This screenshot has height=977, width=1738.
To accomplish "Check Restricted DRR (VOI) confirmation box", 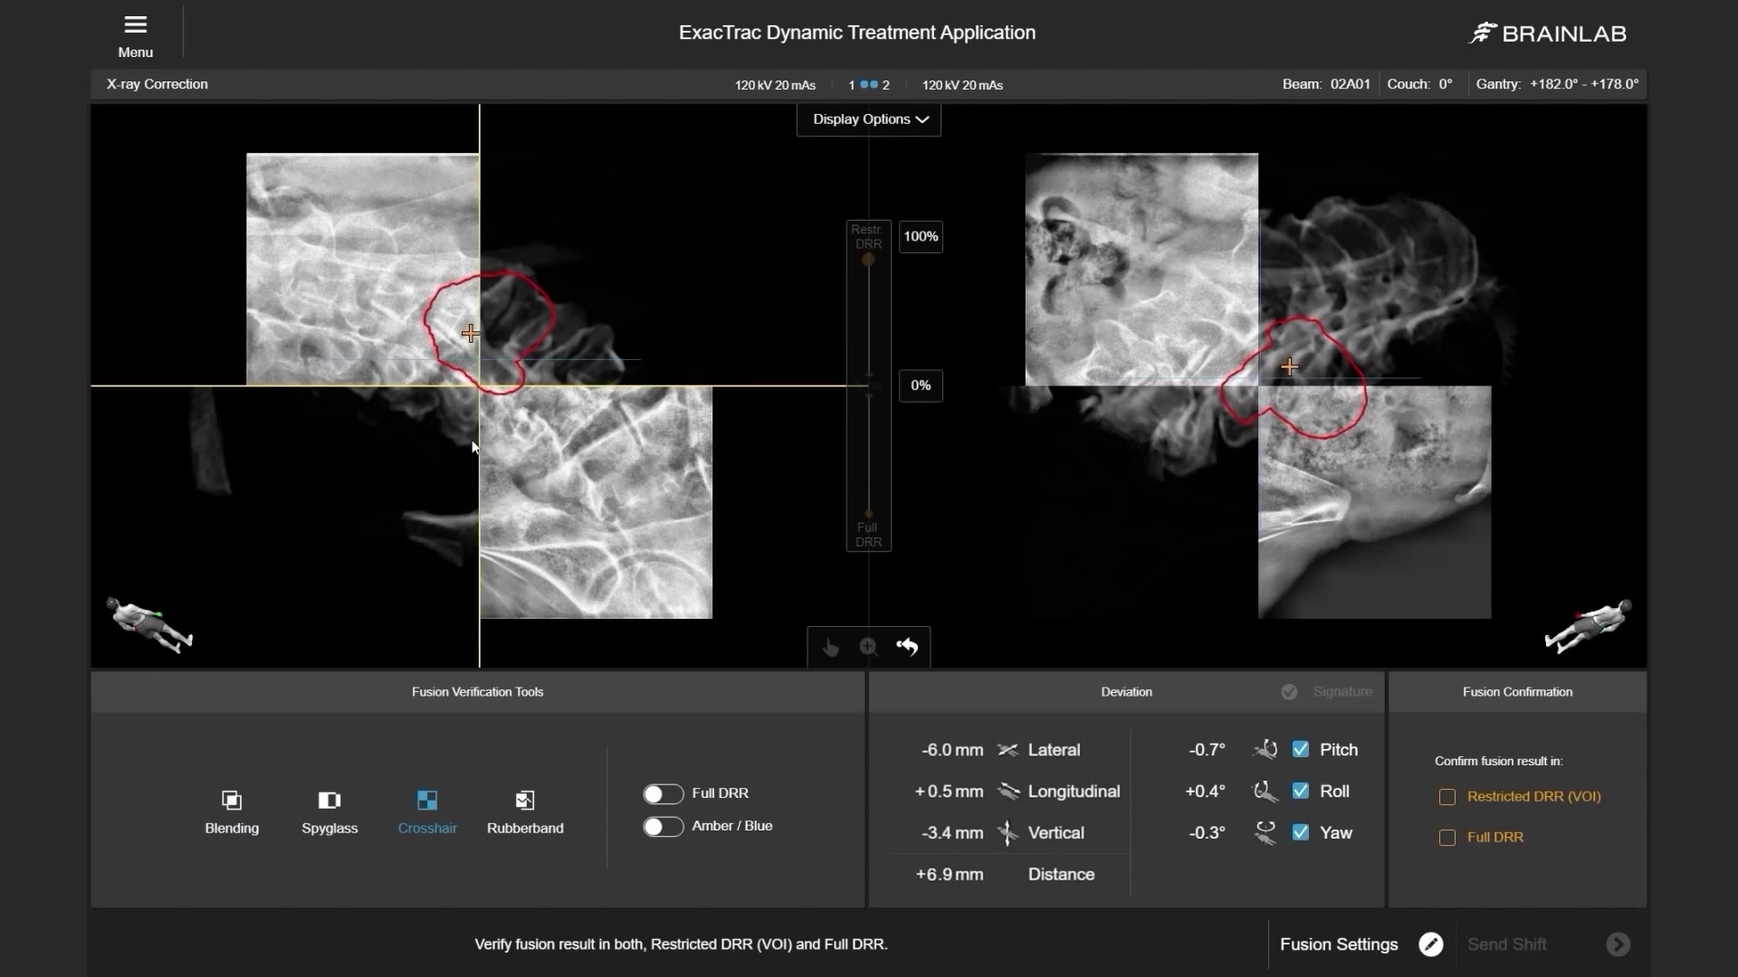I will (1447, 797).
